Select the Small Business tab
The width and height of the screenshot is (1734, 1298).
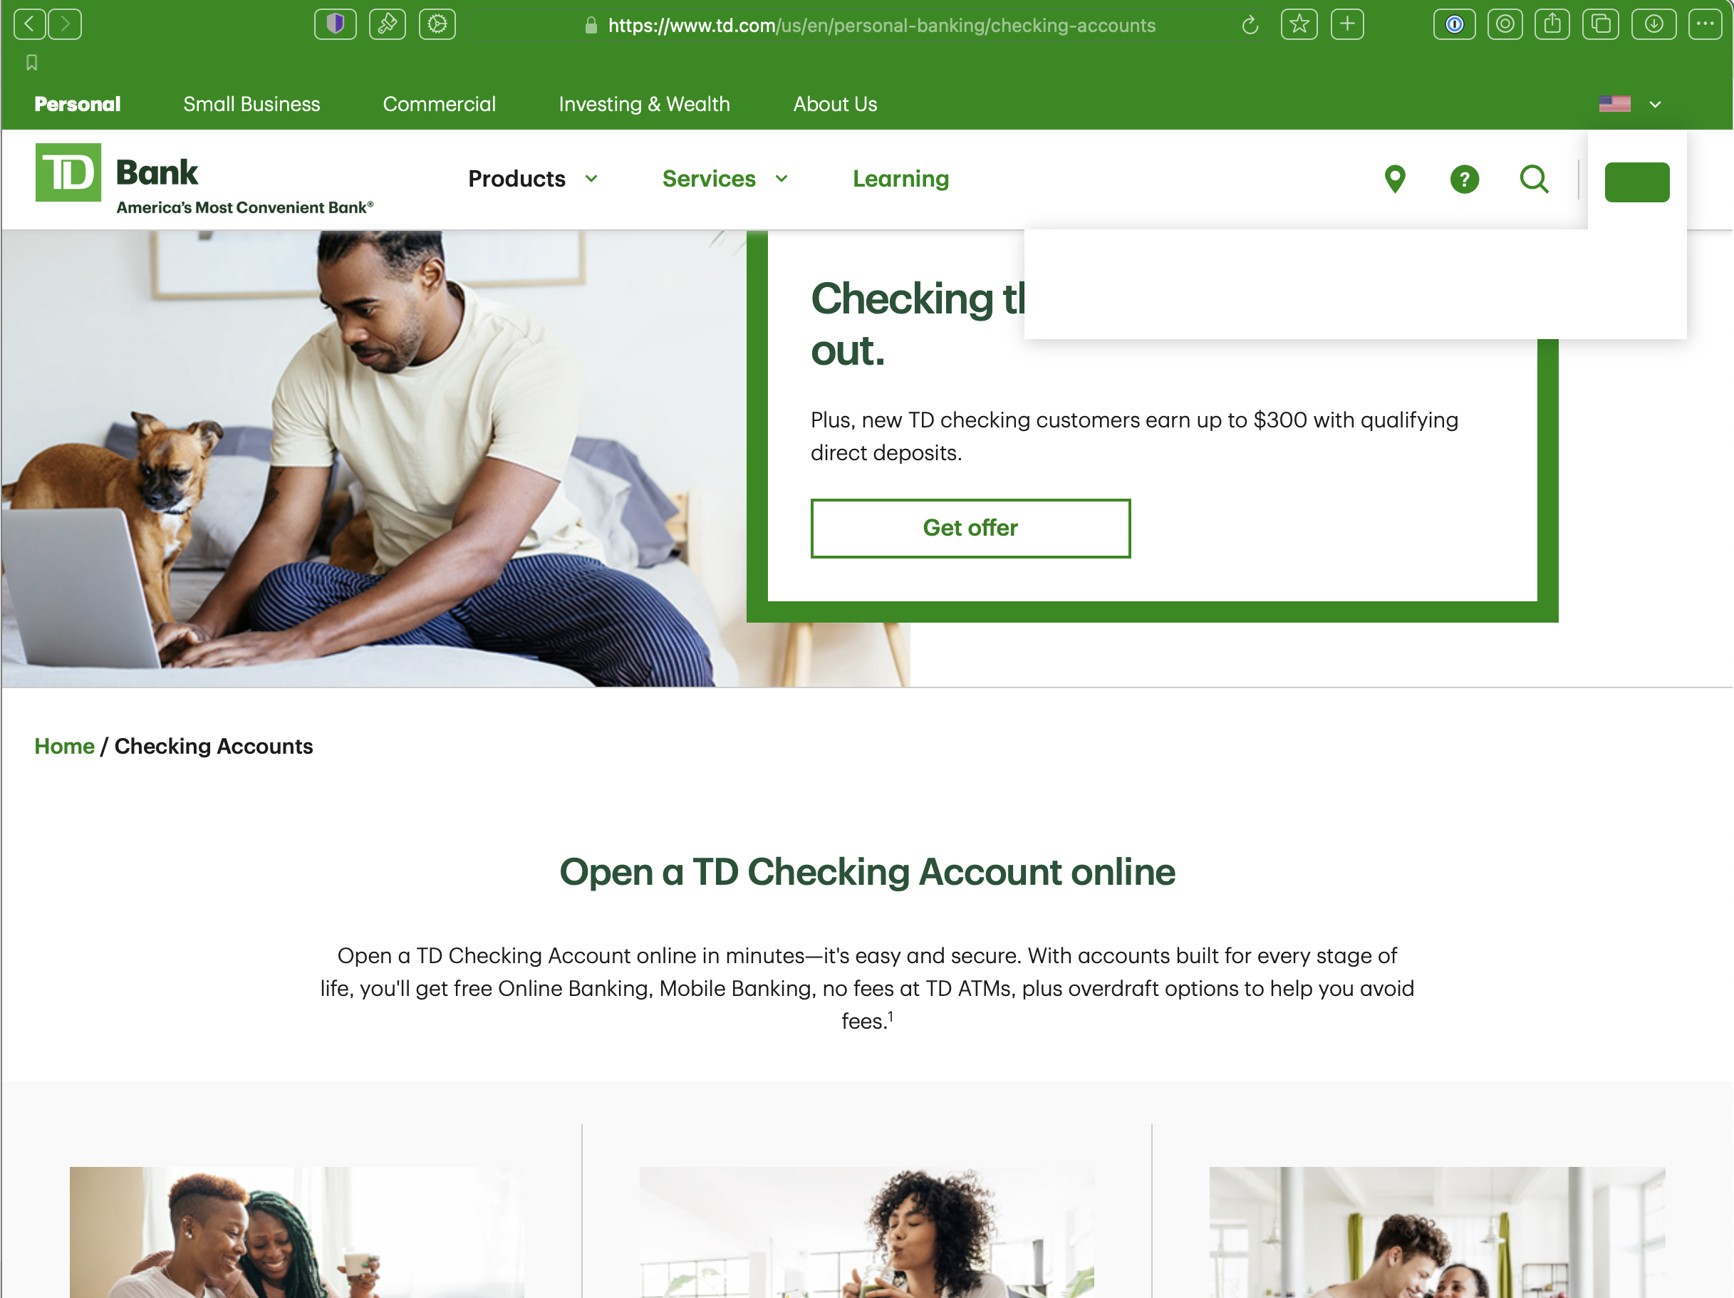coord(251,104)
